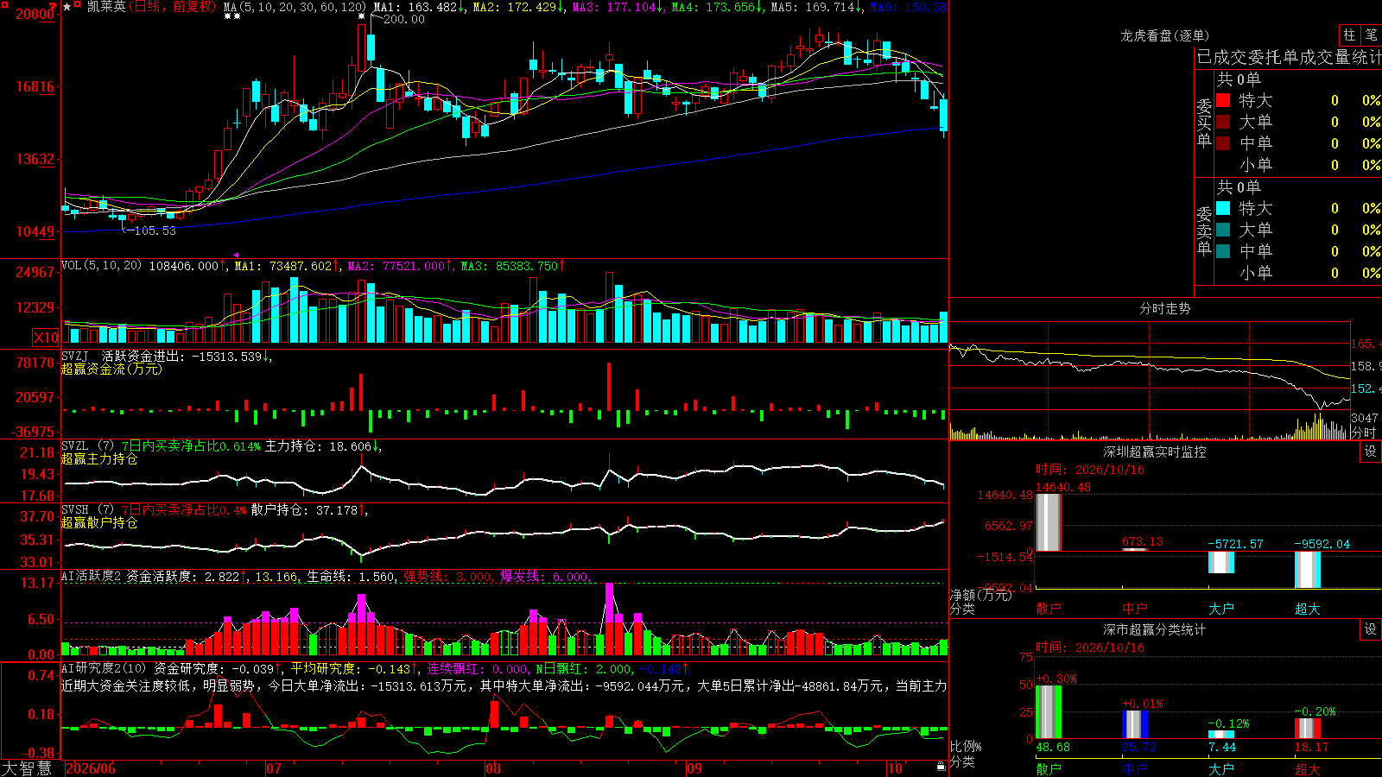Screen dimensions: 1382x777
Task: Click the 龙虎看盘(逐单) panel title
Action: tap(1164, 35)
